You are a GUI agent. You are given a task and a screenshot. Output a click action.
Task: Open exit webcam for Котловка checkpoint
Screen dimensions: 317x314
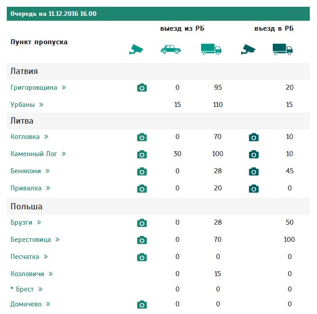[x=142, y=137]
